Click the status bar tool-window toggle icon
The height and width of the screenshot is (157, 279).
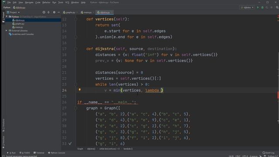click(3, 156)
